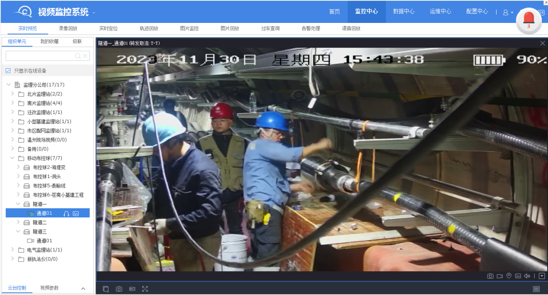
Task: Switch to 录像回放 tab
Action: point(68,29)
